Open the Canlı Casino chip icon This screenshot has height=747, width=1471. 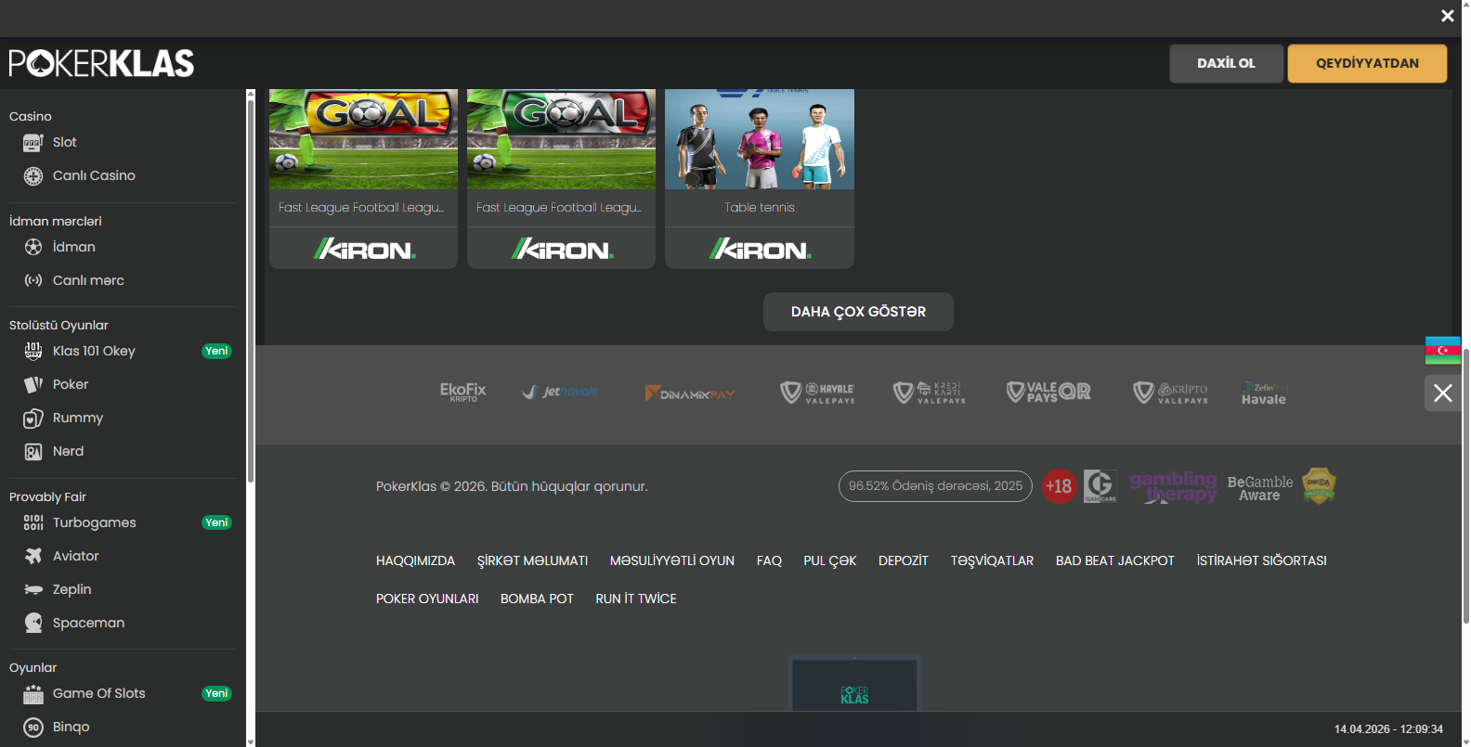coord(33,175)
